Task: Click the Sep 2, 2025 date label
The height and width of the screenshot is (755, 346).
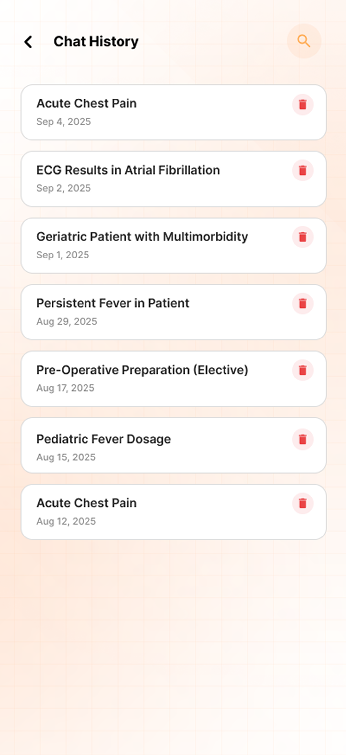Action: pos(63,188)
